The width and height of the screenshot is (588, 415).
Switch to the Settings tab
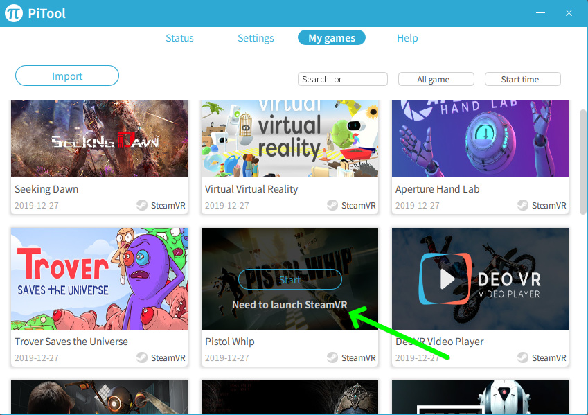256,38
